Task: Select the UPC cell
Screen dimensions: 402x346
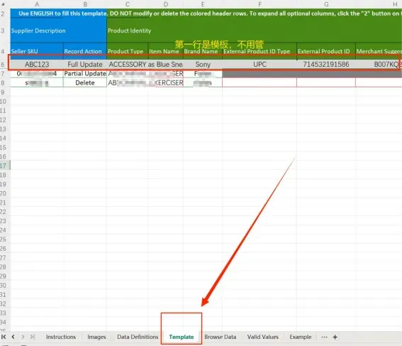Action: (259, 64)
